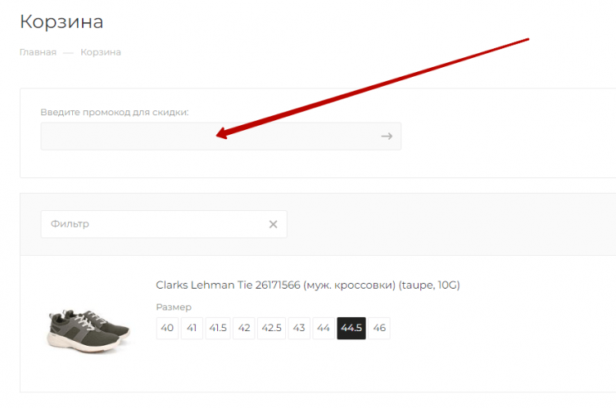616x408 pixels.
Task: Select size 40
Action: [x=167, y=328]
